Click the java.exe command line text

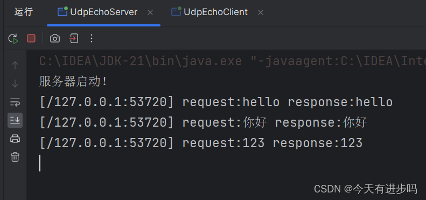pos(232,61)
